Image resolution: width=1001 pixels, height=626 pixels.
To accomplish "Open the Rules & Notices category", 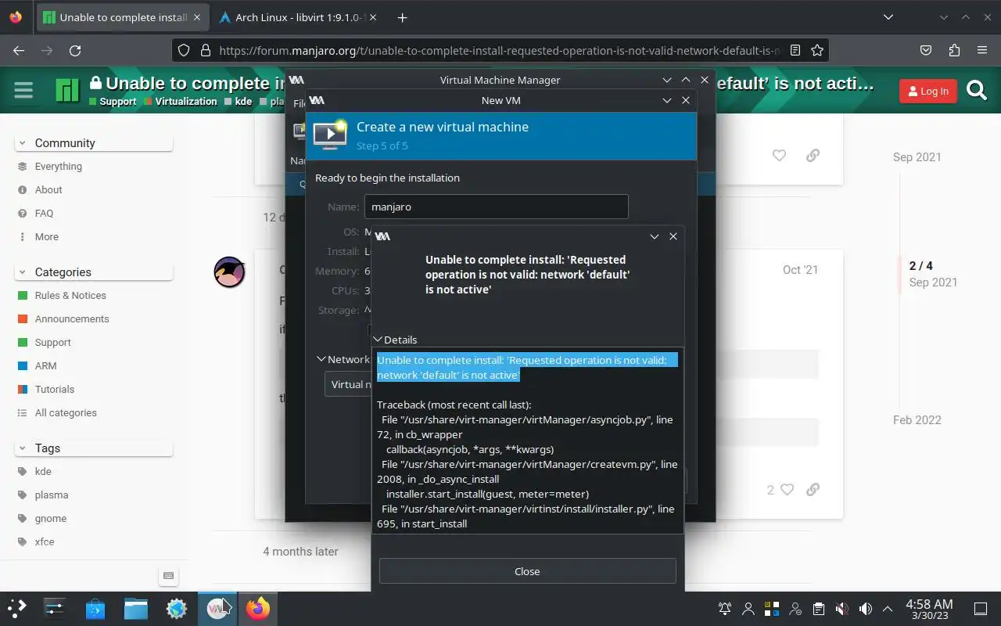I will click(70, 295).
